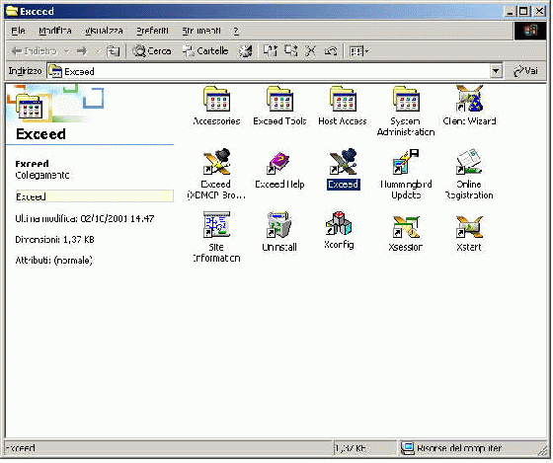The width and height of the screenshot is (553, 463).
Task: Click the undo toolbar icon
Action: click(x=331, y=51)
